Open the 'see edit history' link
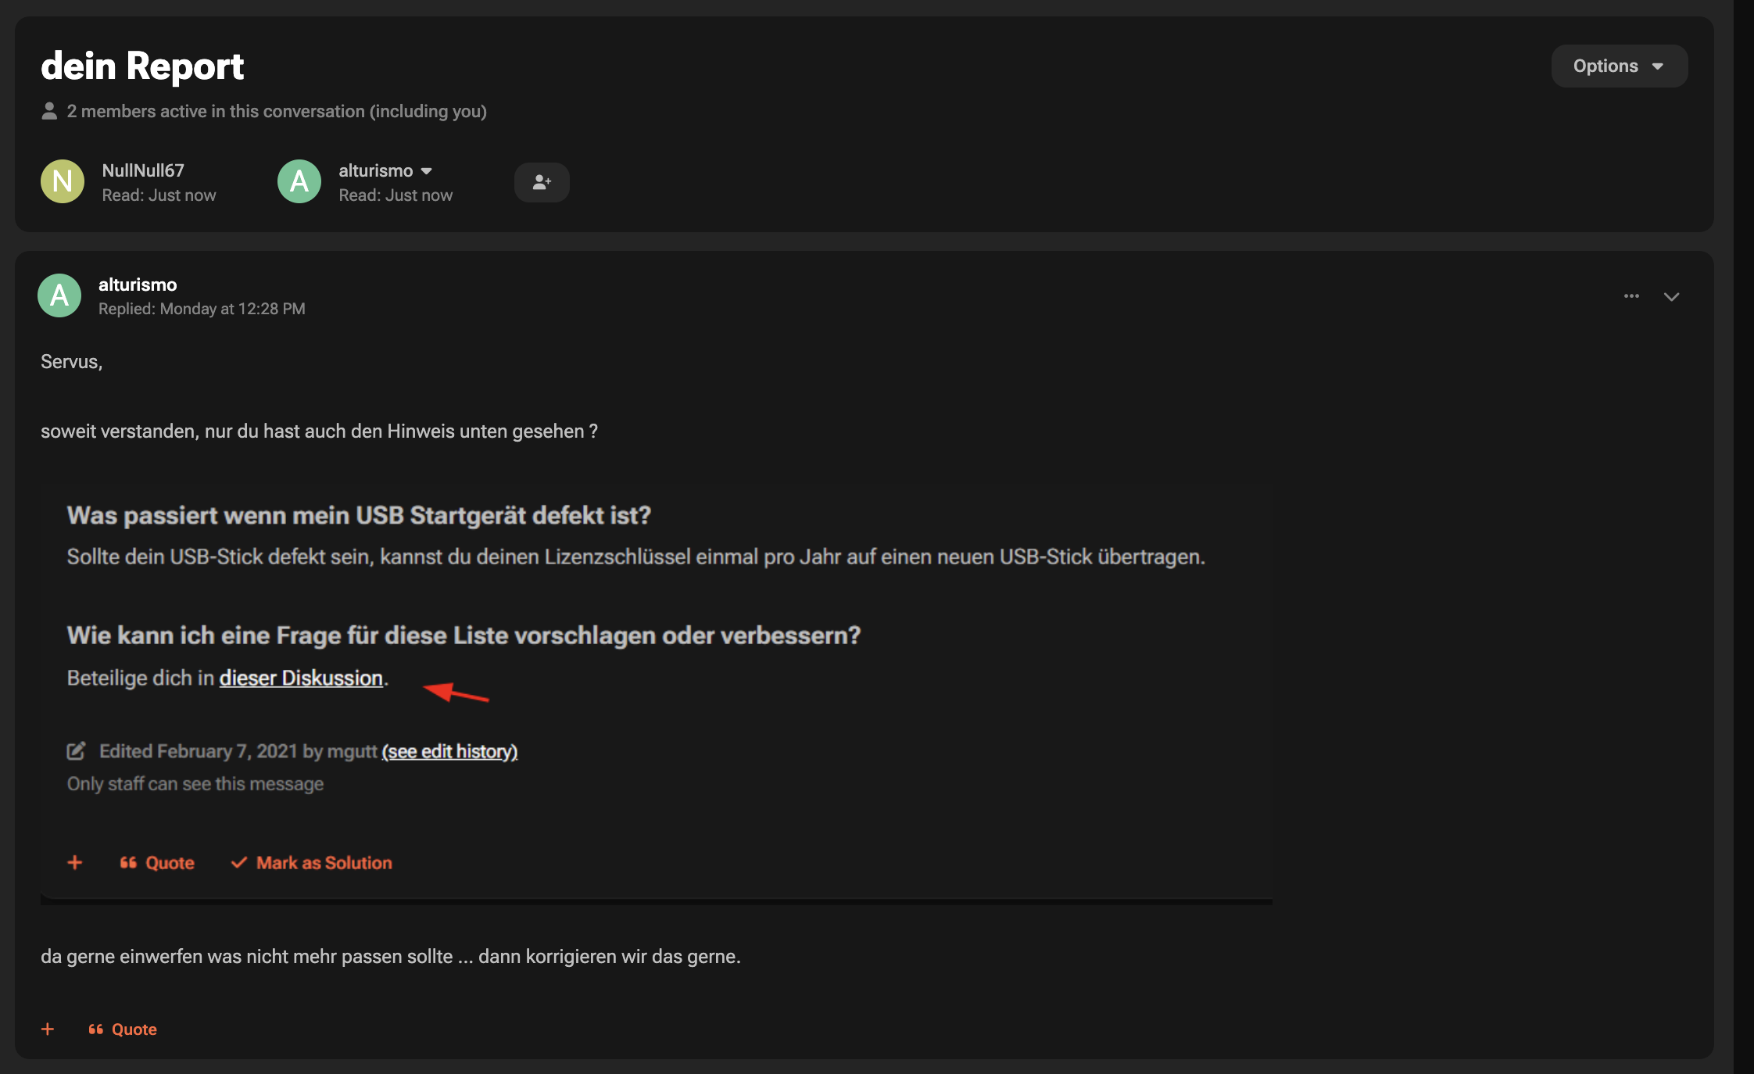This screenshot has width=1754, height=1074. 449,751
